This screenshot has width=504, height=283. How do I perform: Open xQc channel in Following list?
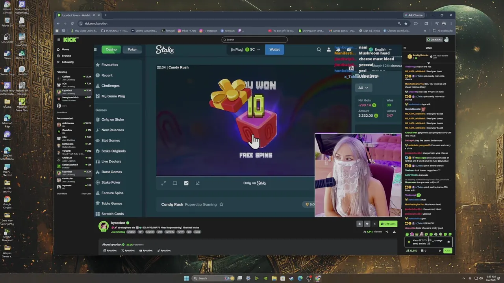coord(74,85)
